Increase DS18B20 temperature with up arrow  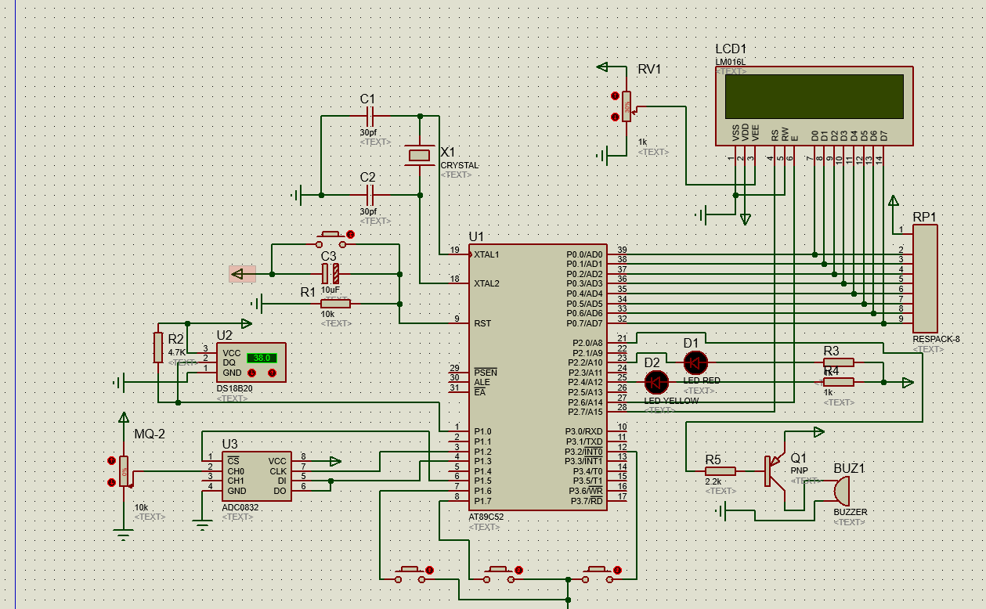(x=272, y=373)
